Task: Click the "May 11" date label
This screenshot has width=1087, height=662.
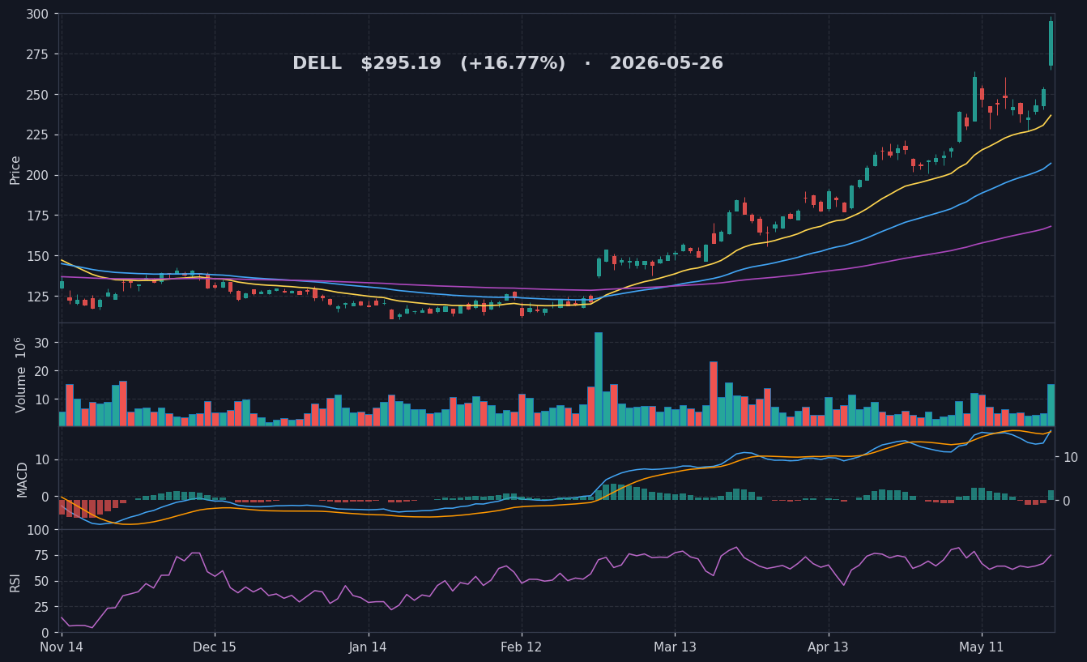Action: (982, 647)
